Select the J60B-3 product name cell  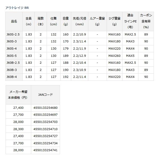click(14, 70)
